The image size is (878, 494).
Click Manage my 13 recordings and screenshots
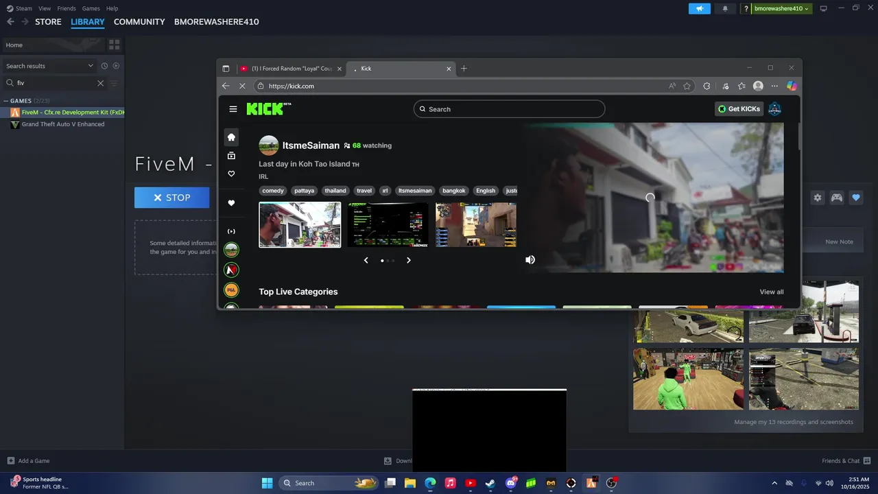pos(794,422)
